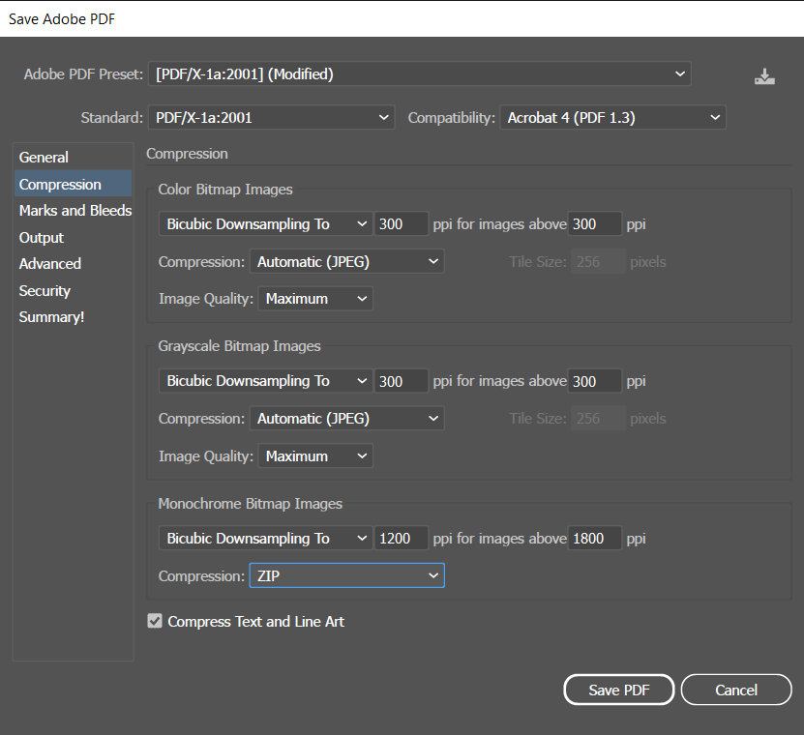Toggle Compress Text and Line Art checkbox
This screenshot has height=735, width=804.
155,621
